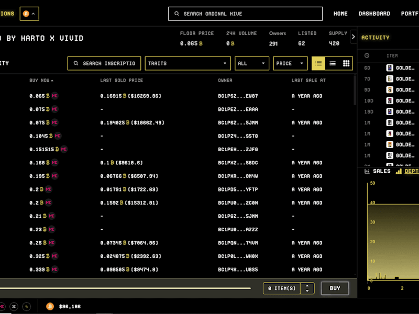Select the 0.1592 last sold price cell
Viewport: 419px width, 314px height.
click(129, 203)
